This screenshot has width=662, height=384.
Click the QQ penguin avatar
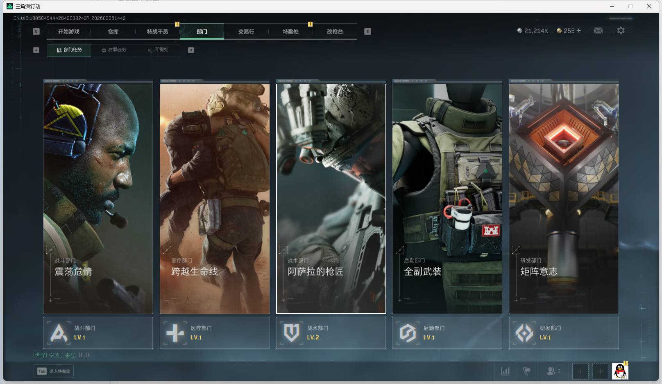click(x=620, y=371)
